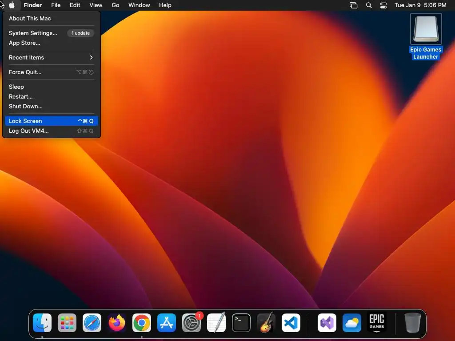
Task: Open the Trash in the Dock
Action: pyautogui.click(x=413, y=323)
